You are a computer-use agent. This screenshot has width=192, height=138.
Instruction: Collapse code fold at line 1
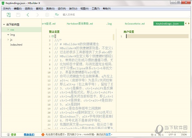[x=53, y=36]
